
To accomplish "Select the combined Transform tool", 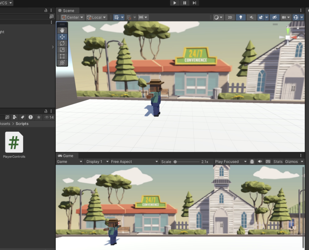I will point(62,63).
